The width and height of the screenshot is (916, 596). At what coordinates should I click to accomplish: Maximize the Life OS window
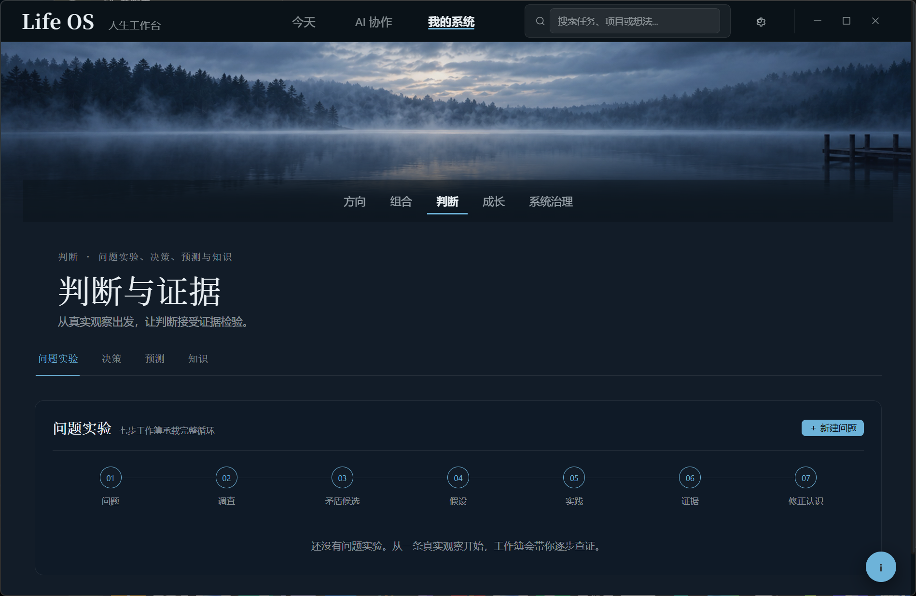click(847, 21)
